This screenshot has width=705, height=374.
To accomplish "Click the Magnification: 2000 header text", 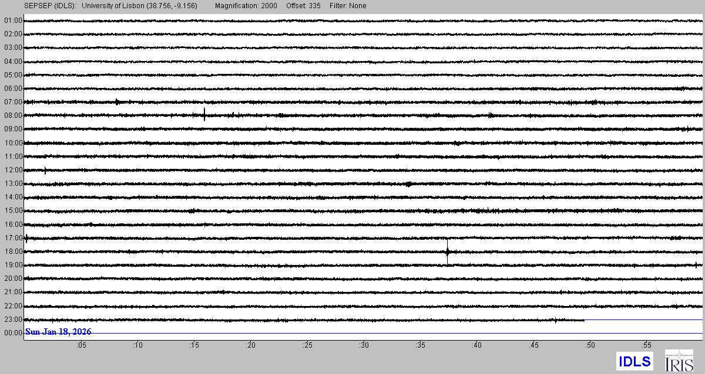I will point(246,6).
